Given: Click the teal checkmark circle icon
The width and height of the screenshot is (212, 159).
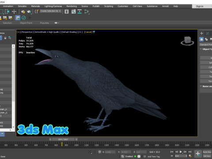Looking at the screenshot, I should 24,18.
